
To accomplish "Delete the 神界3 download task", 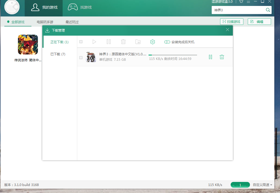I will [222, 57].
